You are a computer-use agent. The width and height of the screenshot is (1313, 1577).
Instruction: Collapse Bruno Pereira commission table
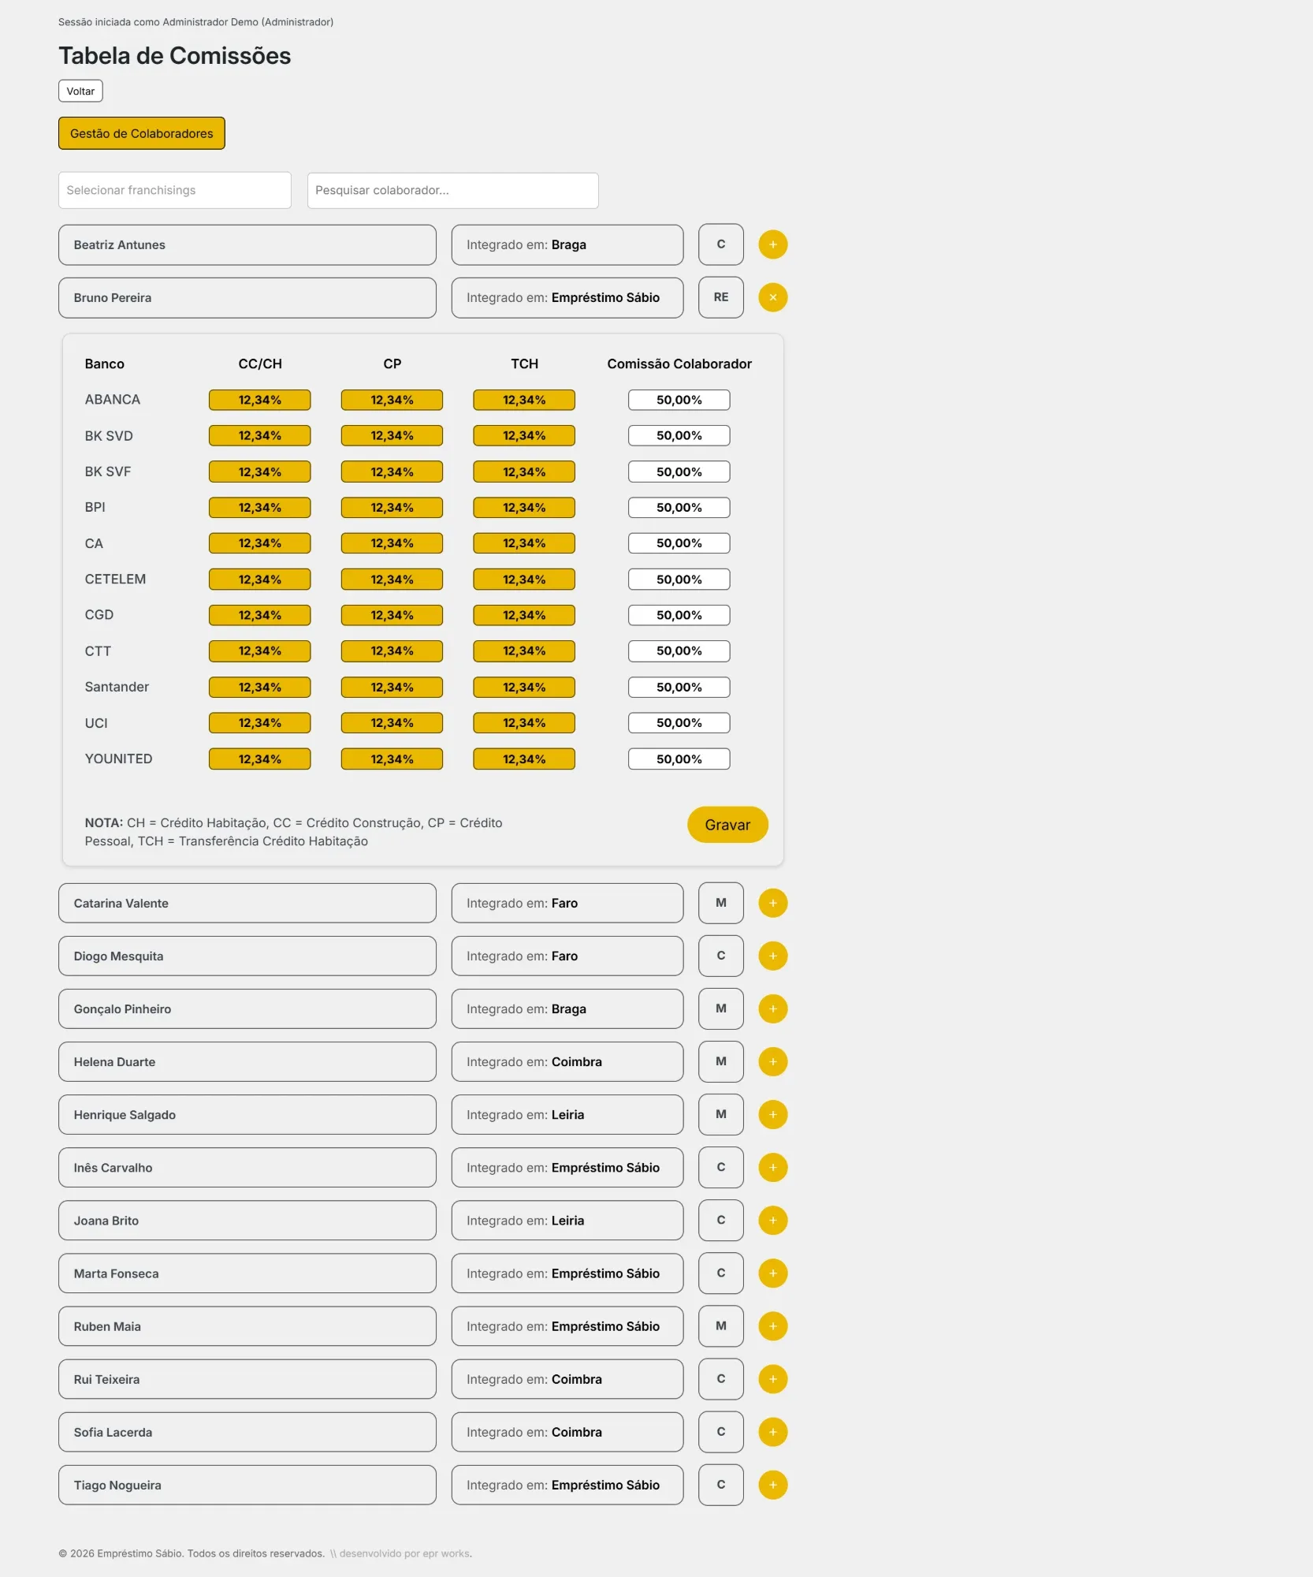click(772, 297)
